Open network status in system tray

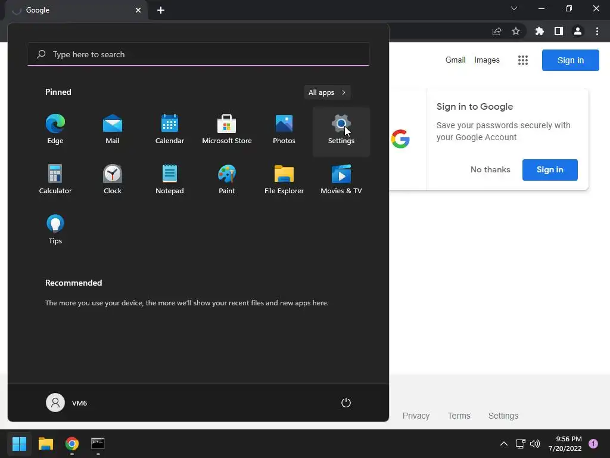pos(520,444)
